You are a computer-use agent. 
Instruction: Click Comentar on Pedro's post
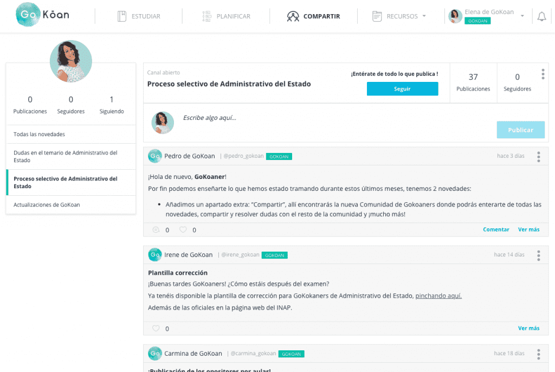[x=496, y=229]
